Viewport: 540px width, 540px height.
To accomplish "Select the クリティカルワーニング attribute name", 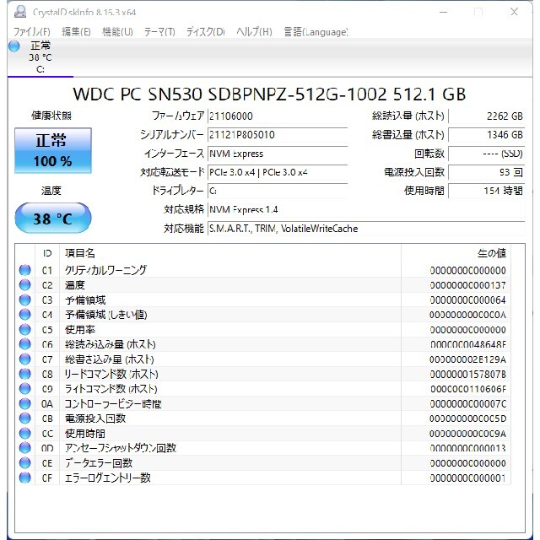I will [x=105, y=270].
